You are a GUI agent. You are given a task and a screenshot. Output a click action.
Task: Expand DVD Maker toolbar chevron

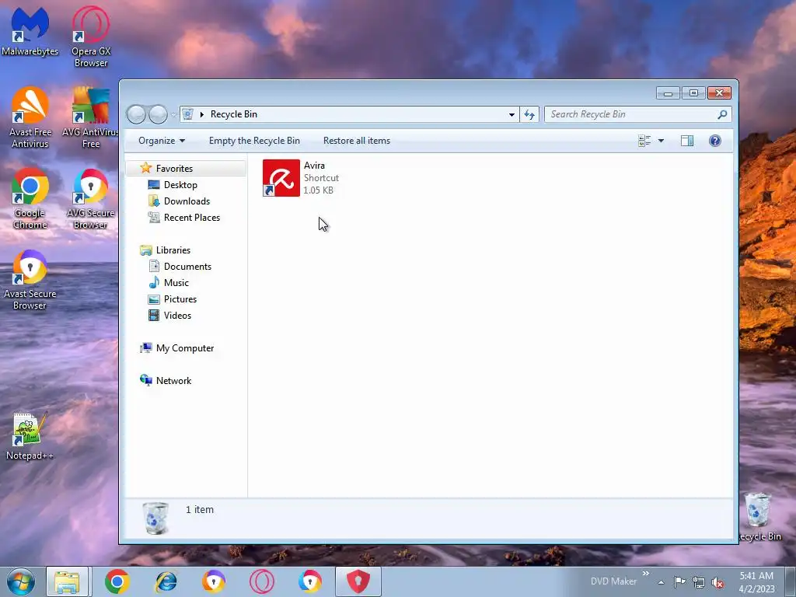[x=646, y=574]
